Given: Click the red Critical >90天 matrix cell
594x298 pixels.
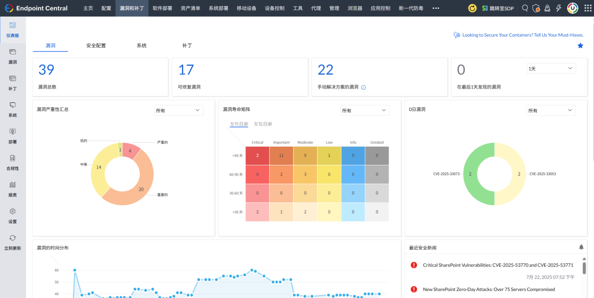Looking at the screenshot, I should (257, 155).
